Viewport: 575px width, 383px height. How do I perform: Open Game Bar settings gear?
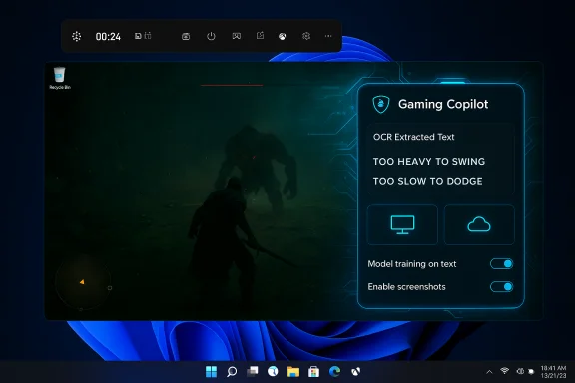[x=306, y=36]
